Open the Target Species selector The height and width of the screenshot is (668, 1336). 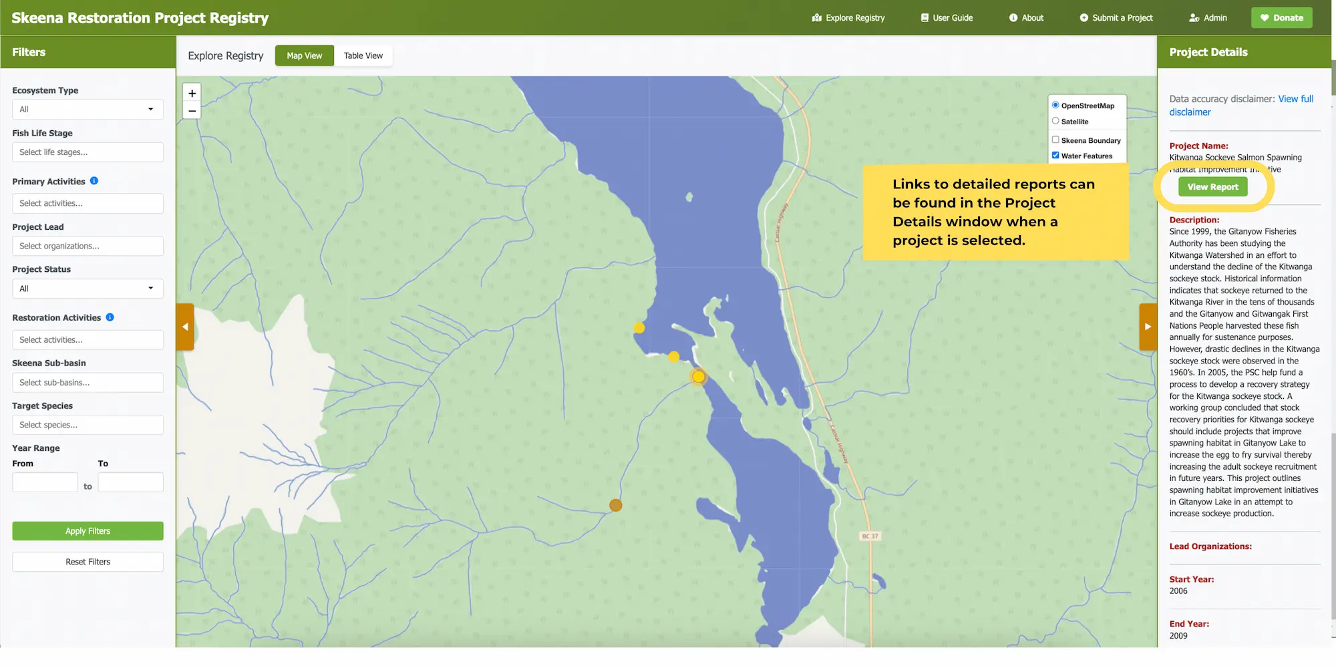[88, 425]
